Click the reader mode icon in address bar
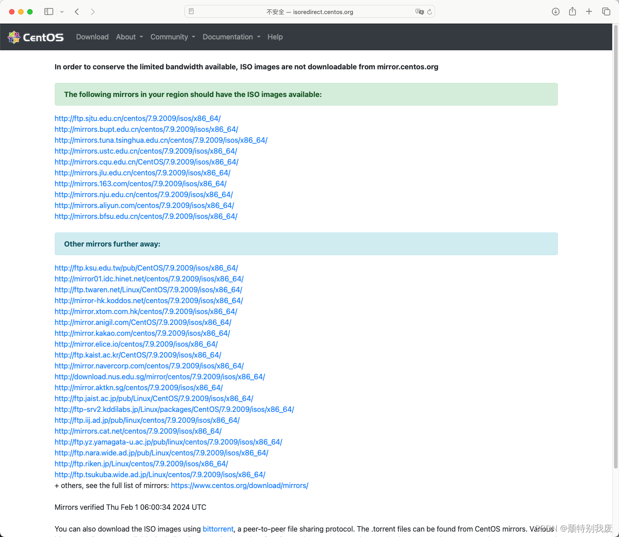 [191, 11]
